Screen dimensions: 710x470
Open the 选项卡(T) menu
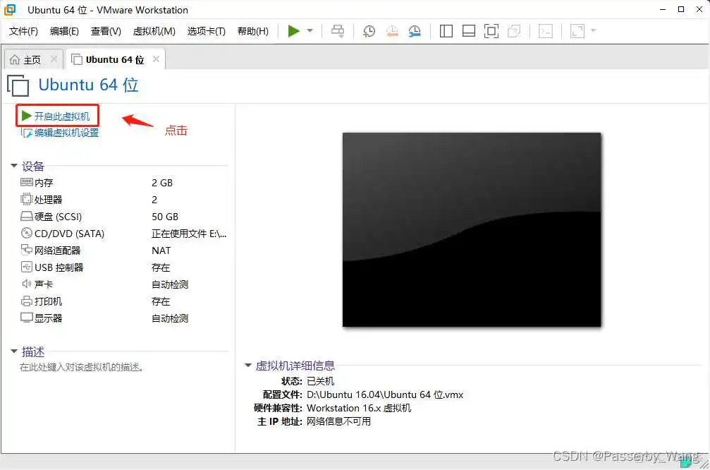coord(207,31)
